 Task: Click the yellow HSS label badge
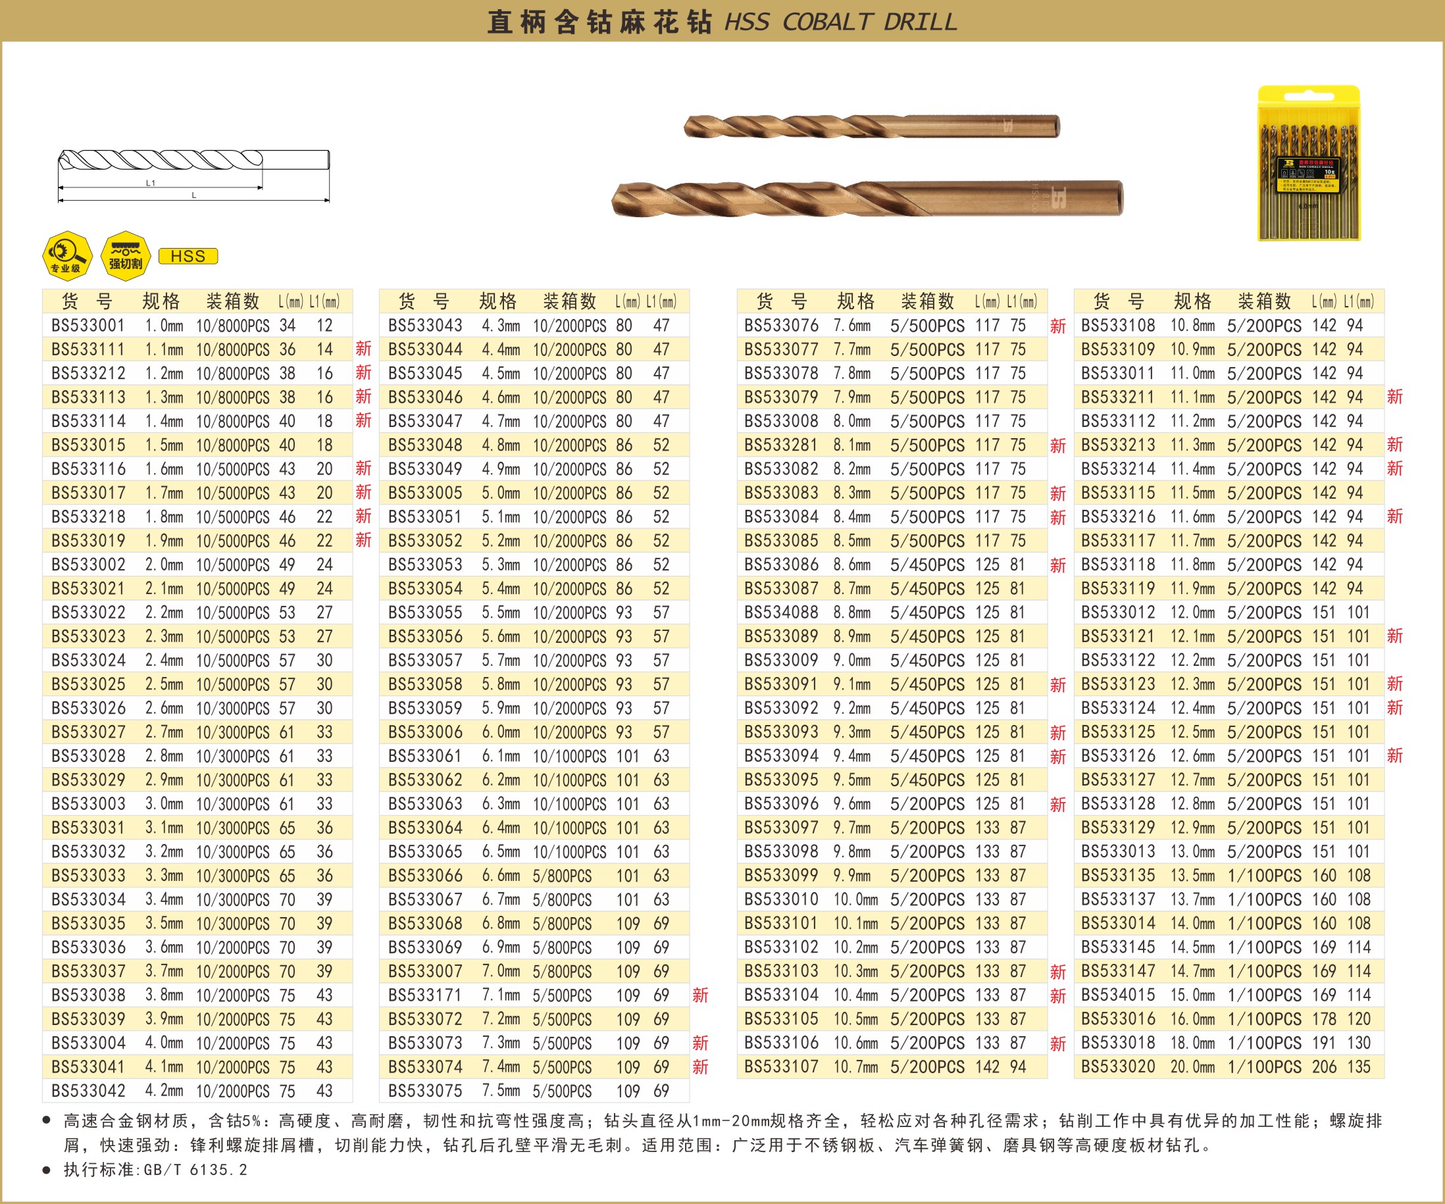tap(188, 256)
